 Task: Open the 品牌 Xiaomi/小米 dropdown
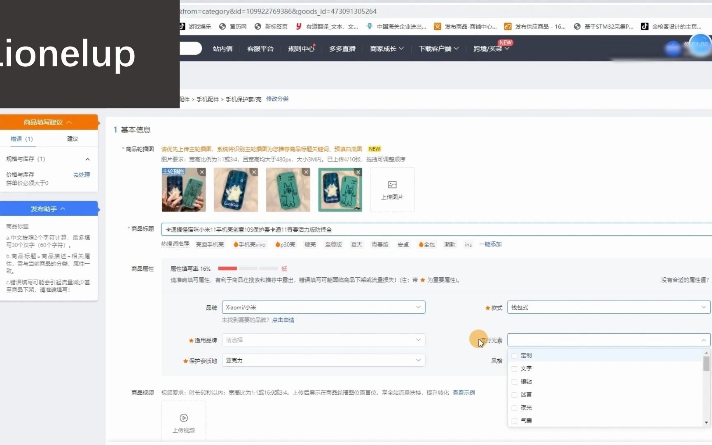point(323,307)
